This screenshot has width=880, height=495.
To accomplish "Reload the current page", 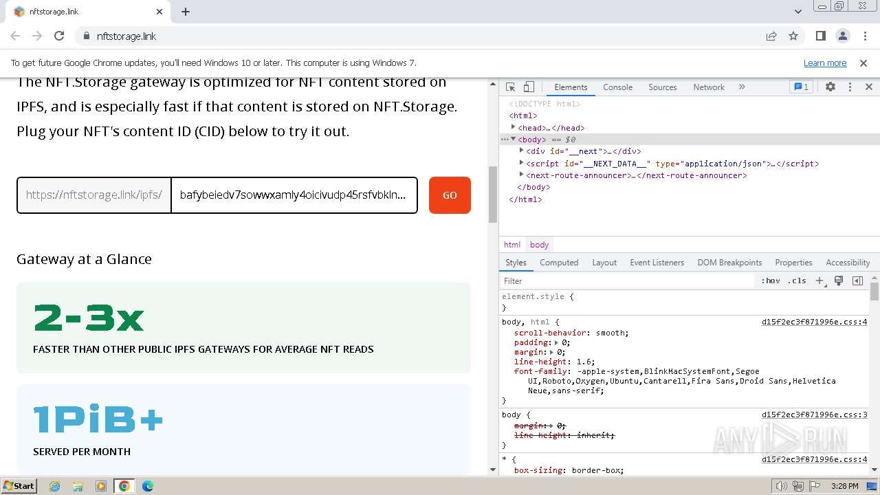I will coord(59,36).
